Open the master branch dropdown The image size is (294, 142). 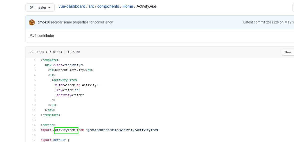(40, 7)
